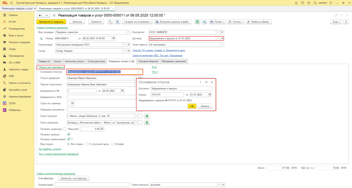Open notifications bell icon

[x=296, y=3]
